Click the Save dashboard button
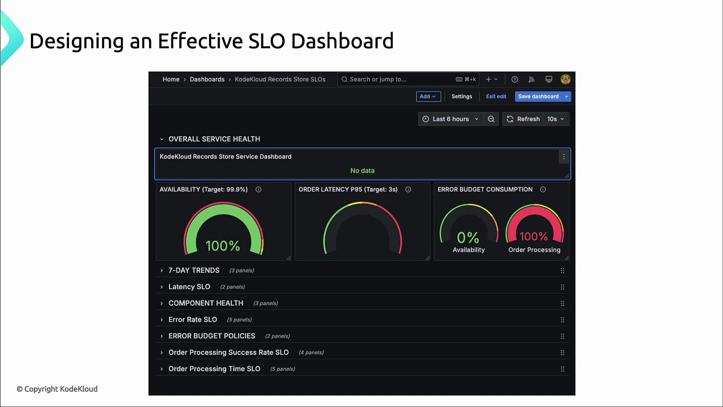The image size is (723, 407). coord(538,96)
